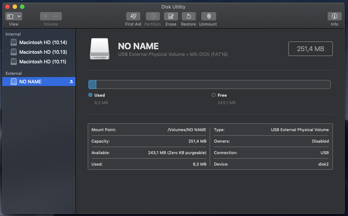The image size is (348, 216).
Task: Click the Type value in info table
Action: point(300,130)
